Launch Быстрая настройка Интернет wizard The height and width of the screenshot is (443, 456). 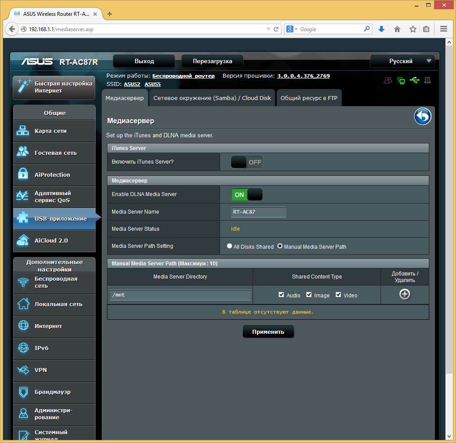(54, 88)
